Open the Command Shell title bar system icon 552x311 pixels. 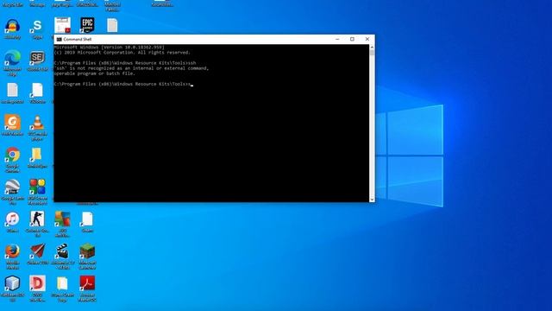[60, 39]
